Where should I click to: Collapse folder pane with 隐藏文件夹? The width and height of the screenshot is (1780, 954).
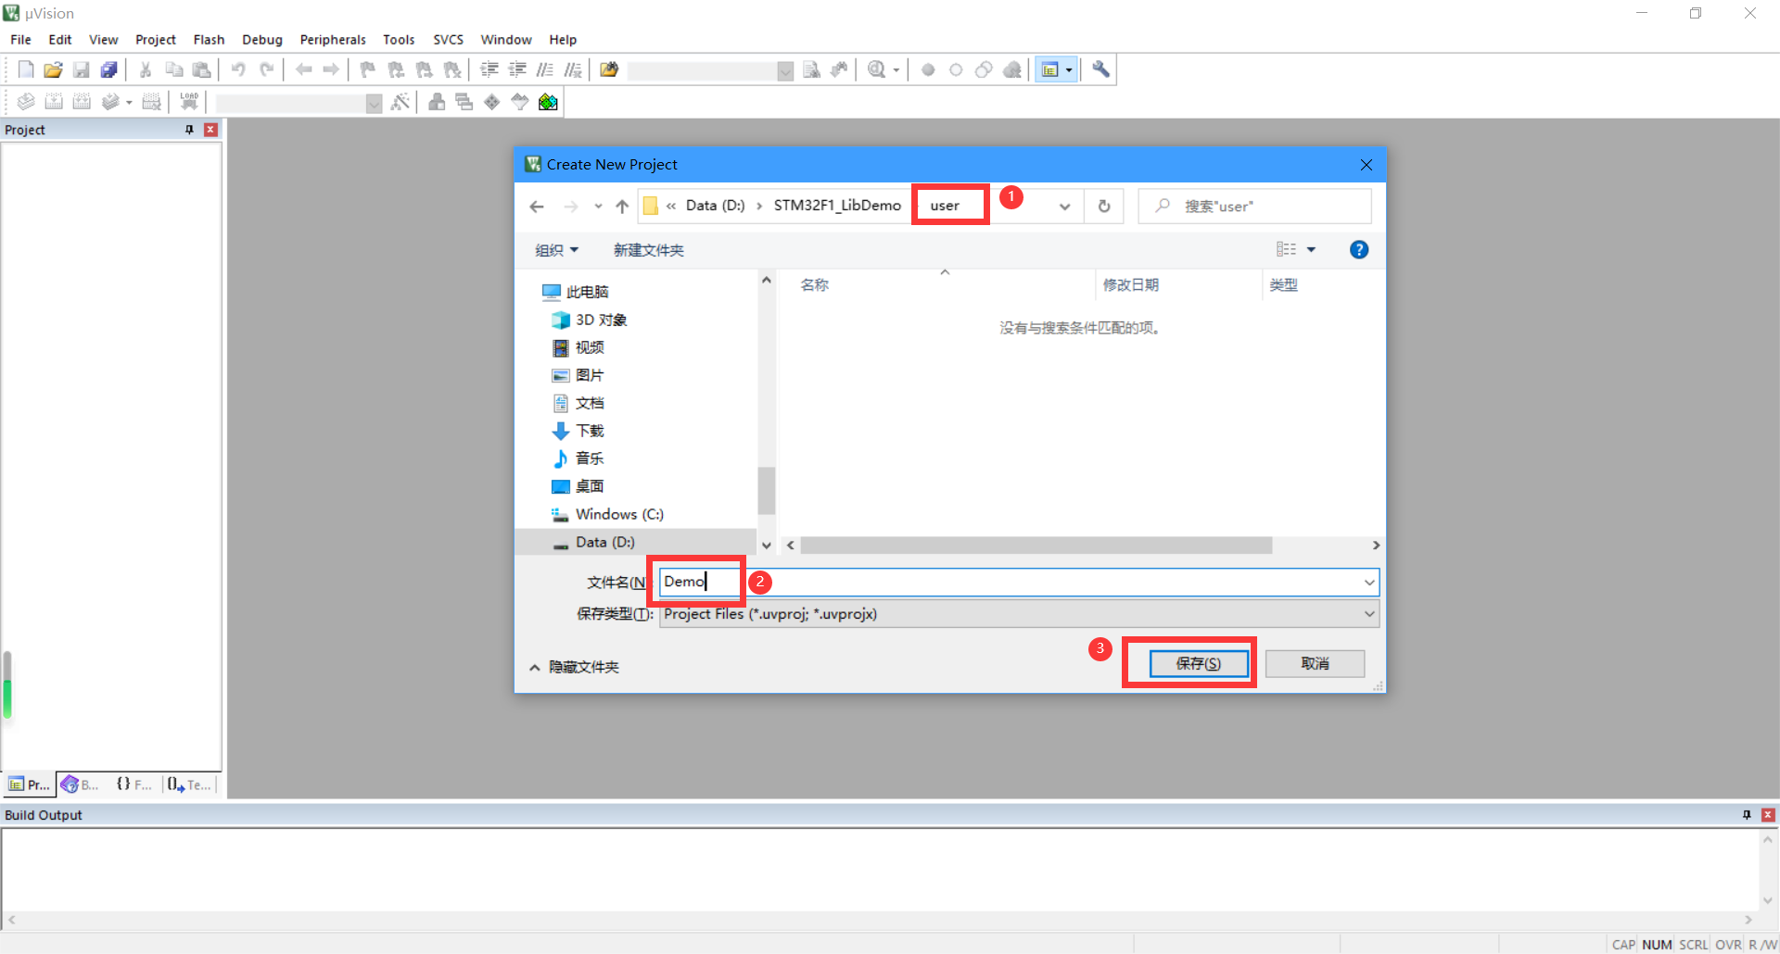574,667
